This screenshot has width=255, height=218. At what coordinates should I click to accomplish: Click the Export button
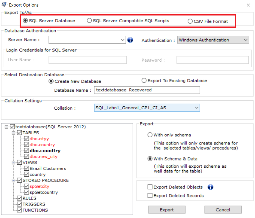[x=167, y=209]
